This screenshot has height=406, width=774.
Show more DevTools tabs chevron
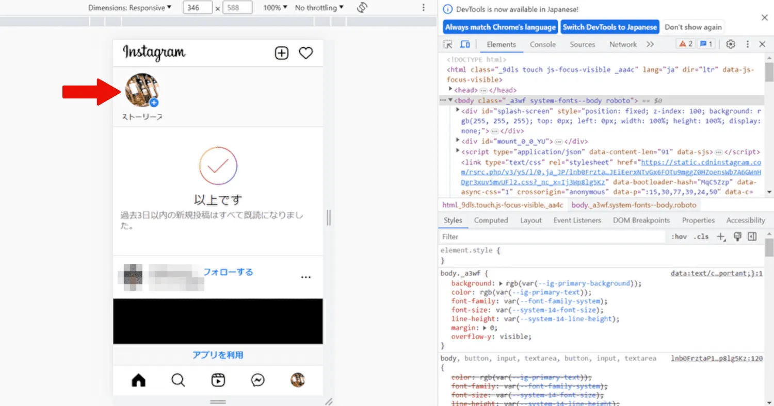point(650,44)
